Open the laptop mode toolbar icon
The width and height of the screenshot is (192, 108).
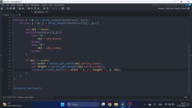68,8
